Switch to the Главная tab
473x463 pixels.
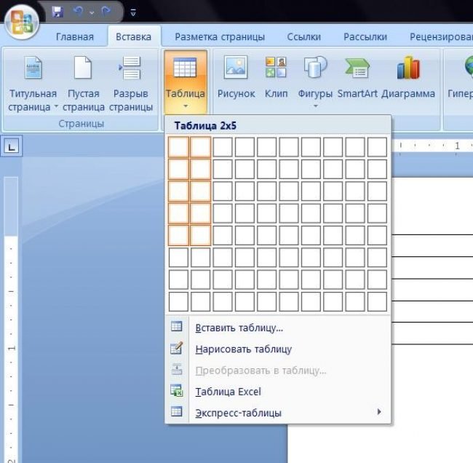(x=75, y=36)
